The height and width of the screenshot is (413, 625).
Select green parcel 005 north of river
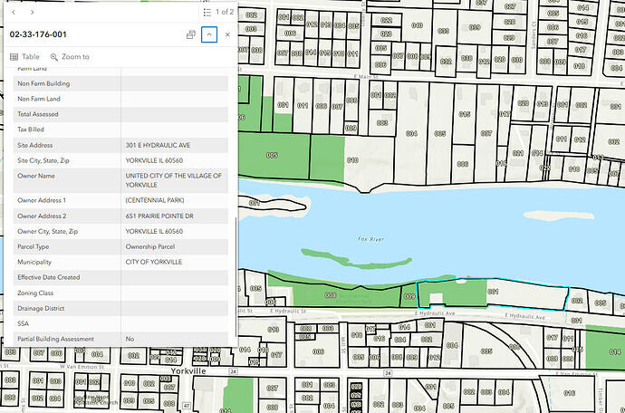click(x=273, y=156)
